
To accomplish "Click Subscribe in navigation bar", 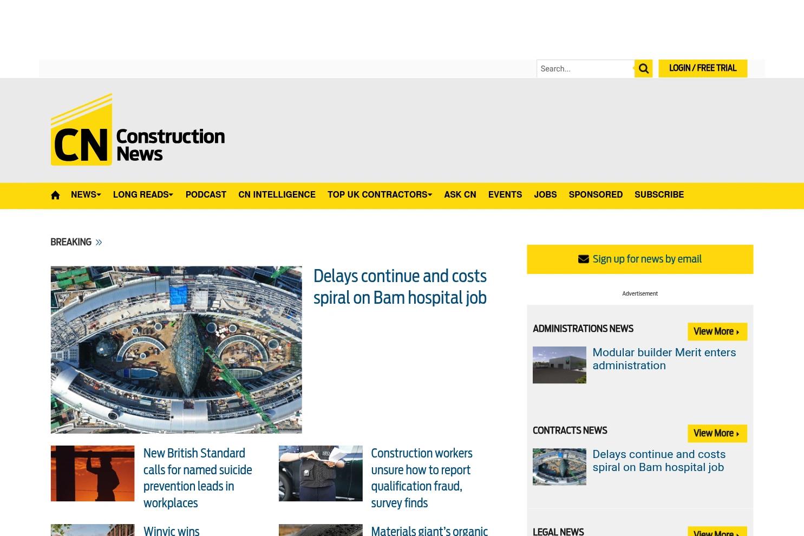I will pos(659,195).
